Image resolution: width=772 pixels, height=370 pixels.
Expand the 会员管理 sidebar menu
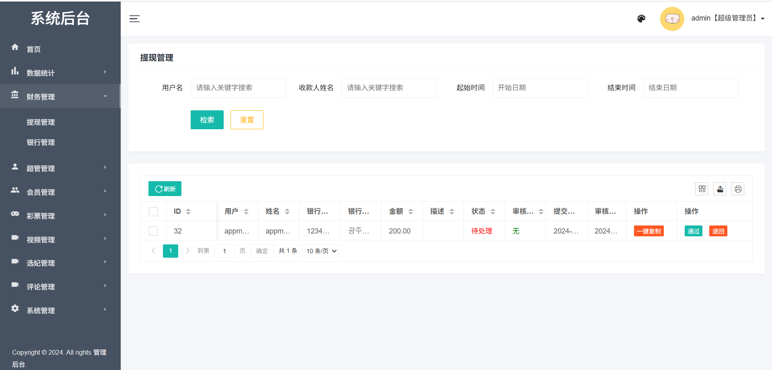[x=60, y=192]
